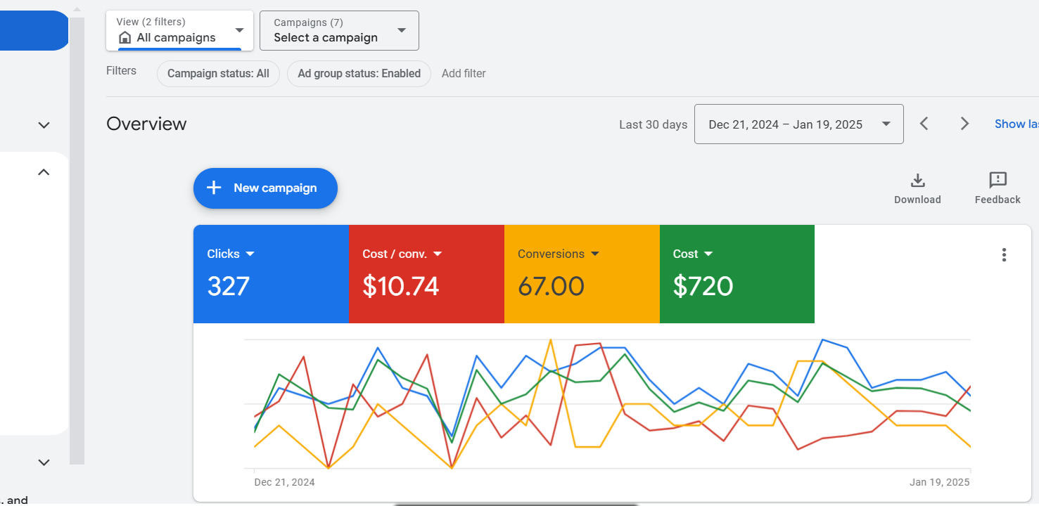The image size is (1039, 506).
Task: Collapse the expanded sidebar section chevron
Action: point(44,172)
